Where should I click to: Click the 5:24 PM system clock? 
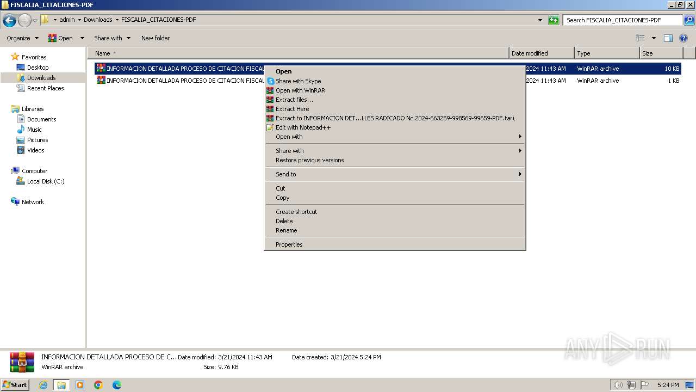point(668,385)
